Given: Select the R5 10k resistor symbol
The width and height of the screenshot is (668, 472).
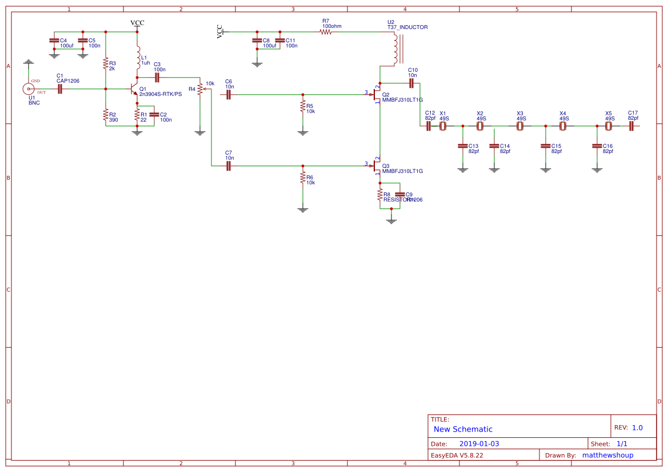Looking at the screenshot, I should (x=303, y=107).
